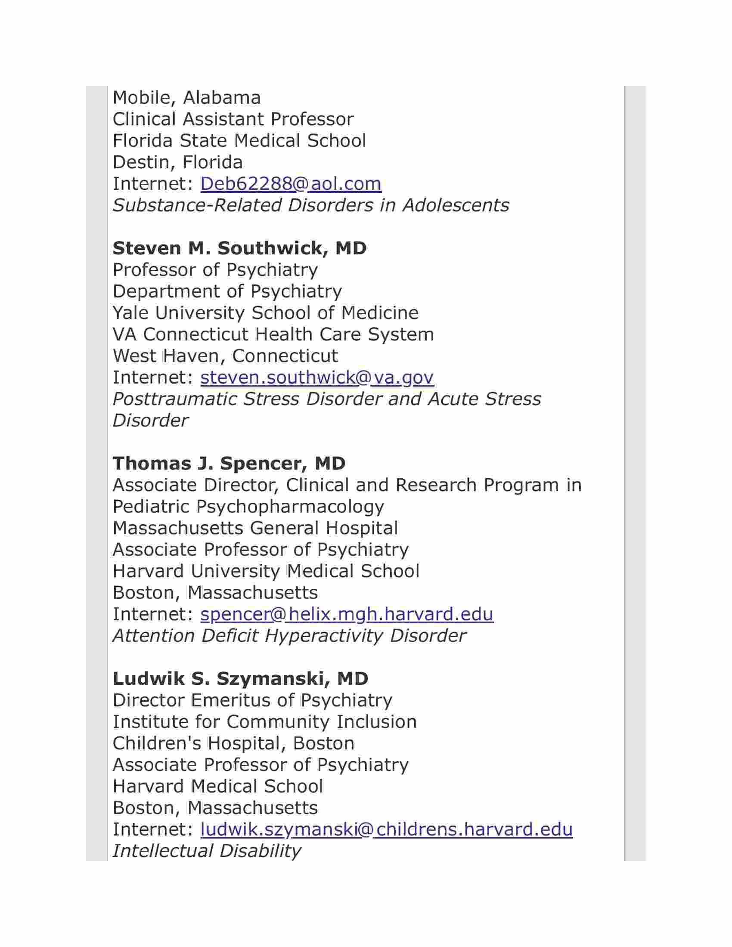Click the Posttraumatic Stress Disorder and Acute Stress title

click(327, 399)
